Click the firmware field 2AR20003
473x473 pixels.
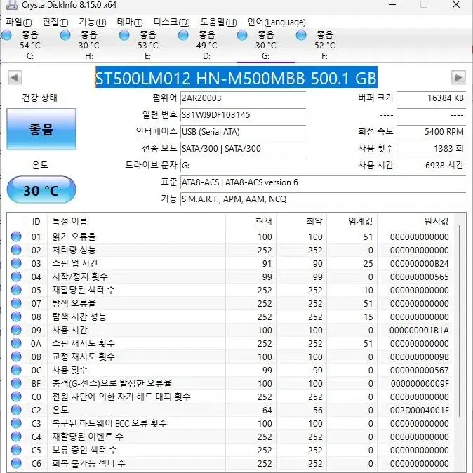[x=243, y=98]
